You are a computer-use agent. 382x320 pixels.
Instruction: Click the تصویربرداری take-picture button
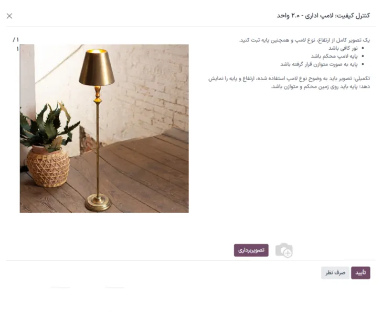coord(251,250)
